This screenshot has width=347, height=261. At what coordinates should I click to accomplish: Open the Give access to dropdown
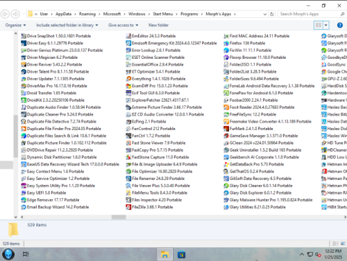(x=124, y=25)
